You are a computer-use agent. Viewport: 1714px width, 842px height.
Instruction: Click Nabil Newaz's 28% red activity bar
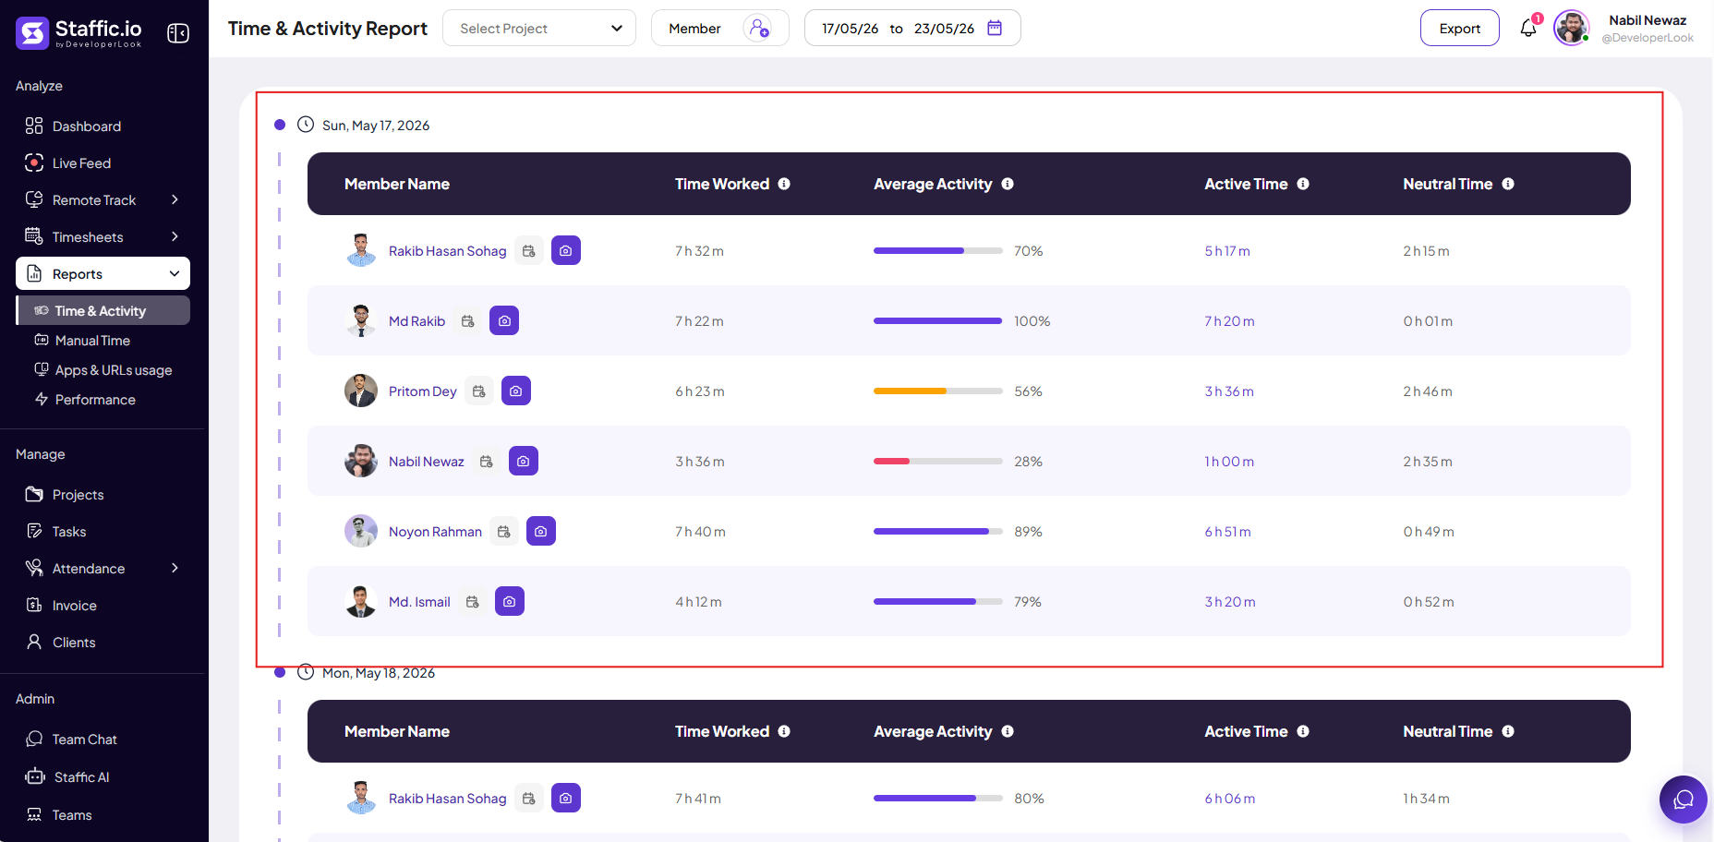click(937, 461)
